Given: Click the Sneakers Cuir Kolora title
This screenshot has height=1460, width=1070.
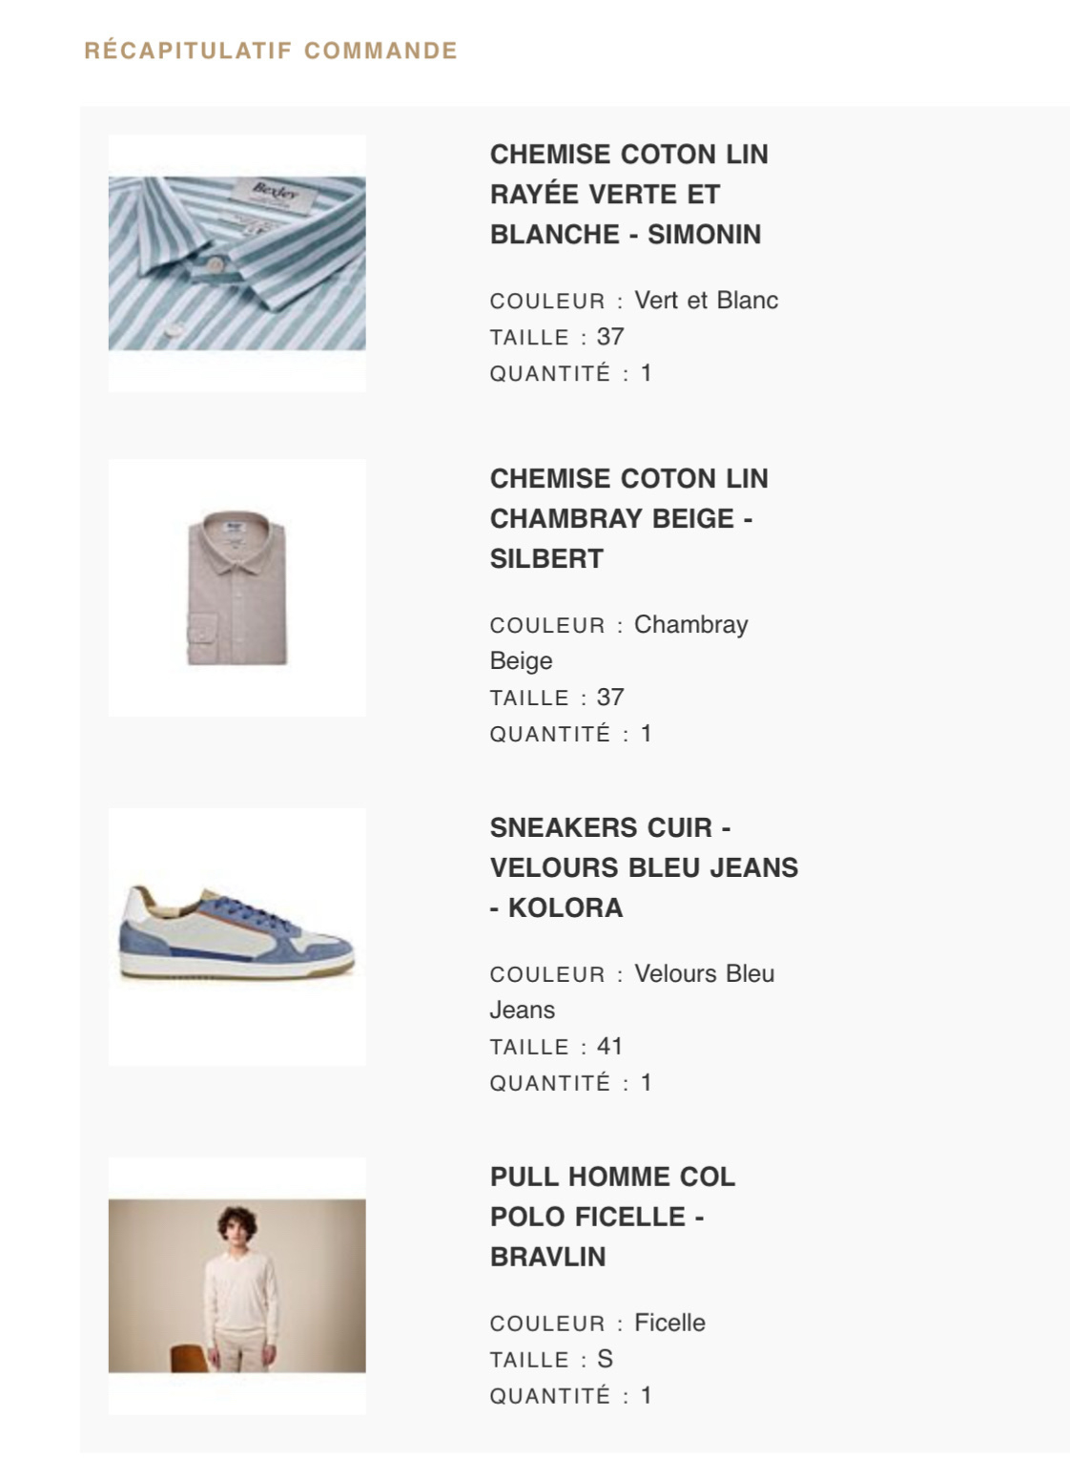Looking at the screenshot, I should click(x=644, y=868).
